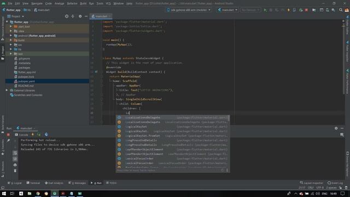
Task: Open the Tools menu
Action: coord(100,3)
